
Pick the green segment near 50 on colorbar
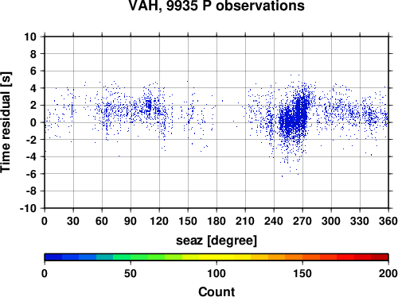point(131,257)
